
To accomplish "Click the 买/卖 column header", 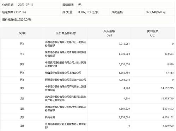I will coord(22,33).
